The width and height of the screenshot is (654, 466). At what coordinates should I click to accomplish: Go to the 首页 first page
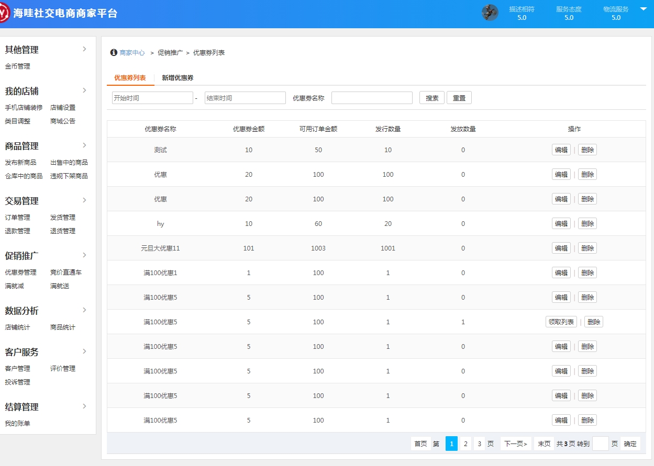point(420,444)
